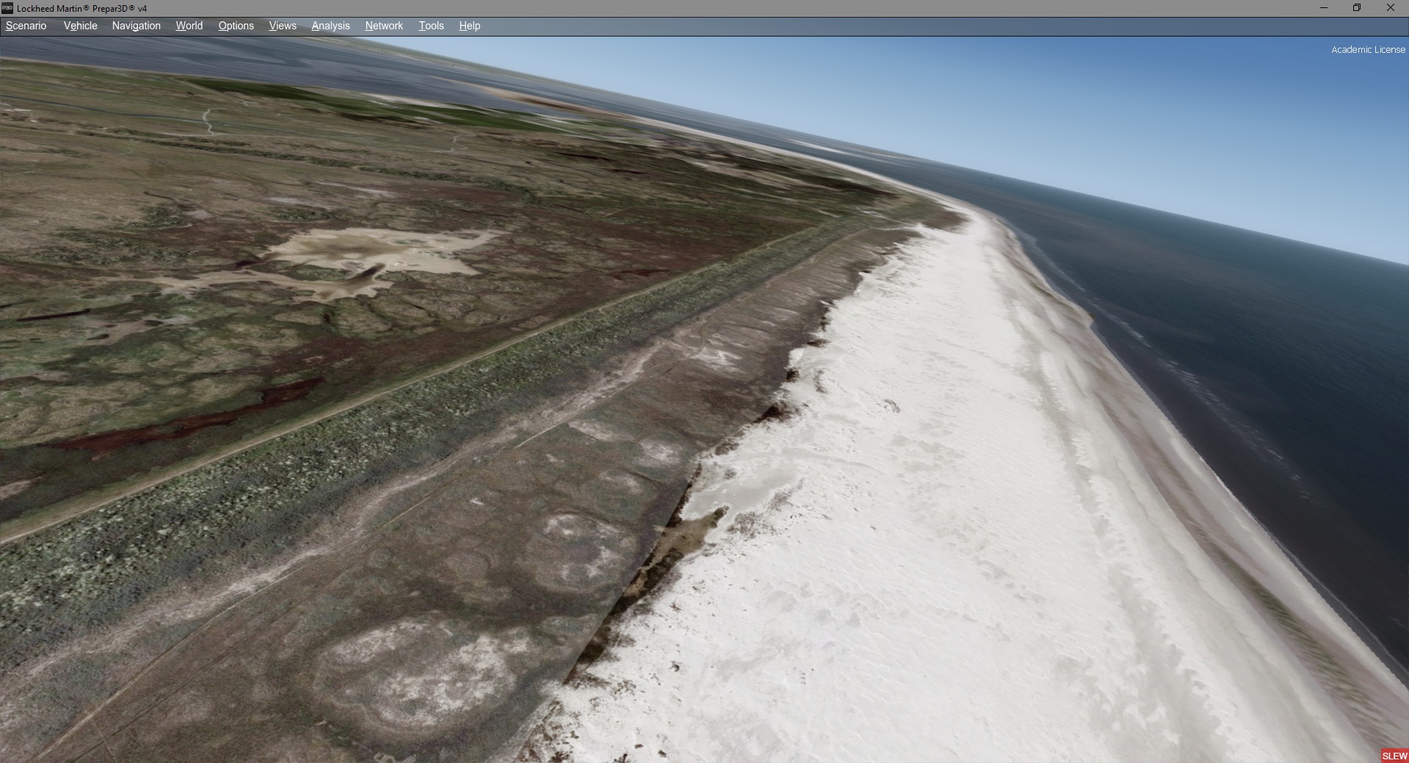Open the Analysis menu
Viewport: 1409px width, 763px height.
tap(330, 26)
